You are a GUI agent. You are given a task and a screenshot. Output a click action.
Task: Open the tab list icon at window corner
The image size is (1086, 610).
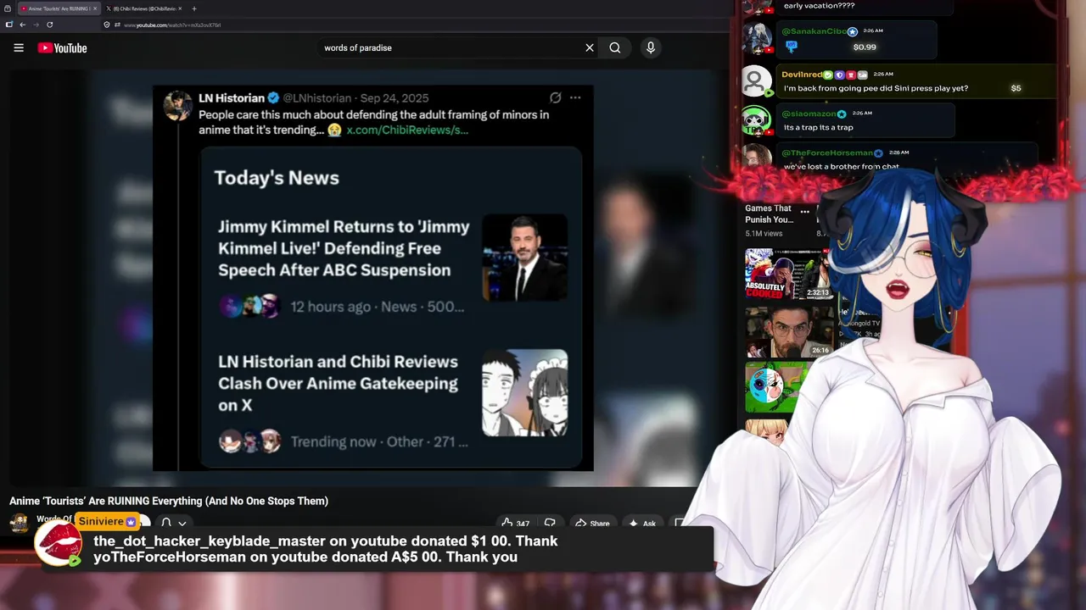(8, 8)
